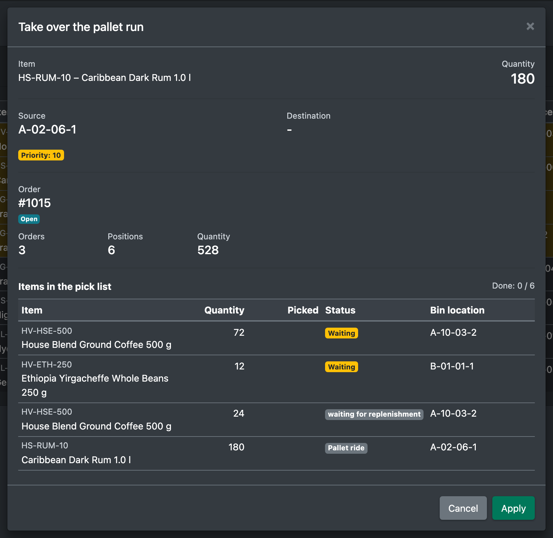Click the Waiting badge for quantity 72 row

[x=342, y=333]
